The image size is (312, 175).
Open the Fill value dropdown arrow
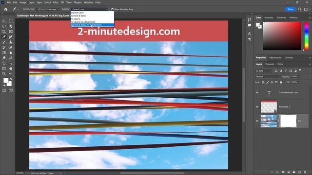coord(299,82)
